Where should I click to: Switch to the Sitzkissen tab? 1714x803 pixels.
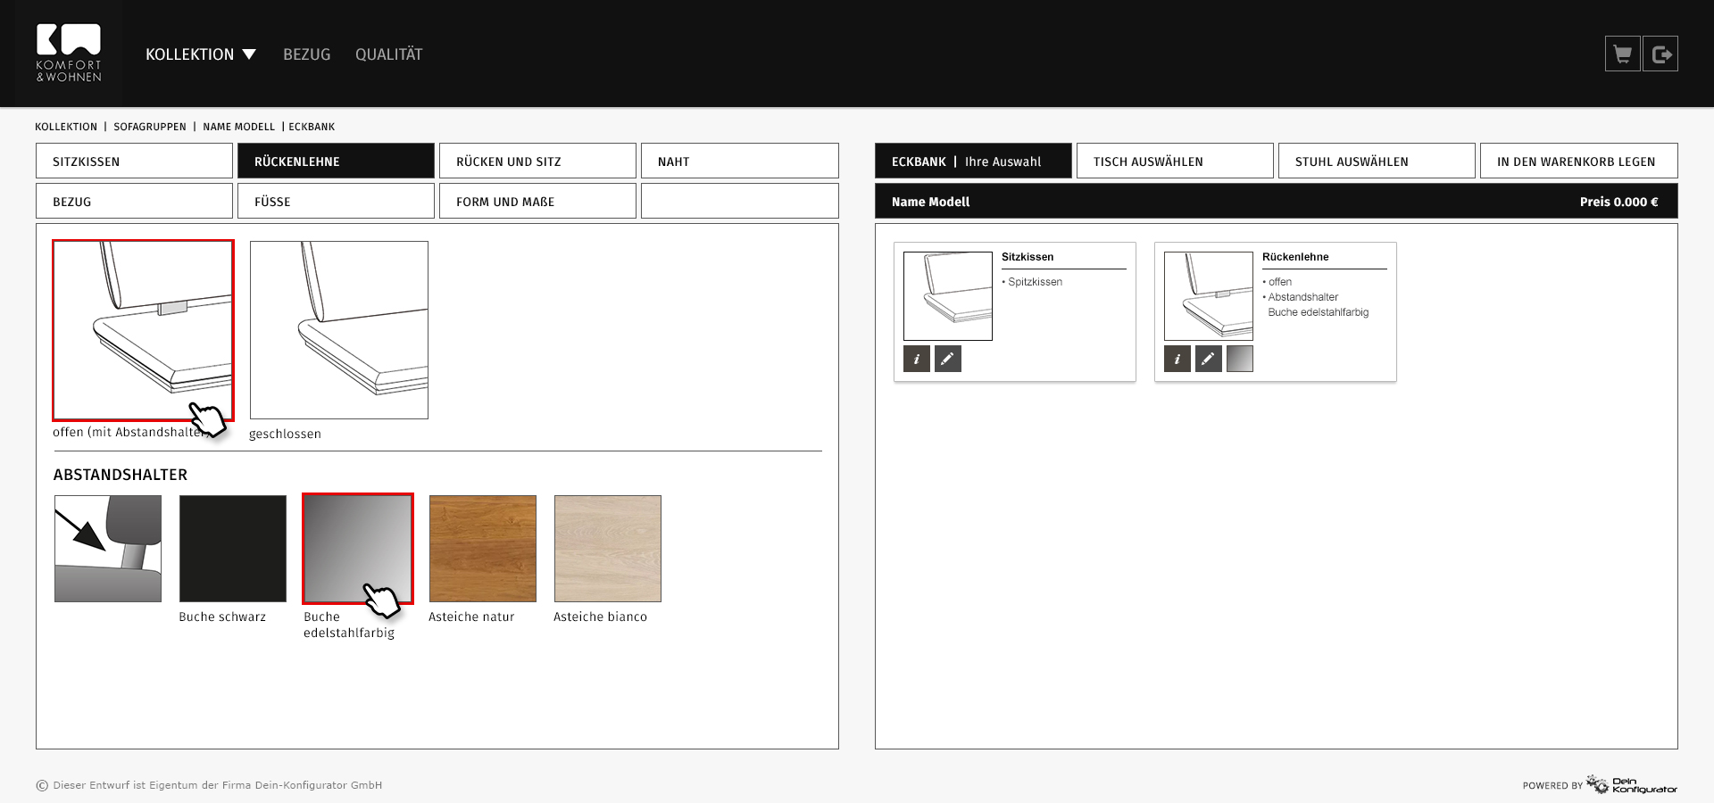(x=134, y=161)
